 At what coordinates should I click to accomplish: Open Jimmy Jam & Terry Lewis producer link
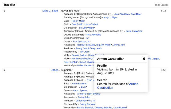[x=88, y=48]
